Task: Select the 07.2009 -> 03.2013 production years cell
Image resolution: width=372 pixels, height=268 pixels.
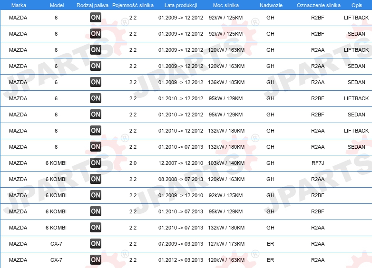Action: coord(181,244)
